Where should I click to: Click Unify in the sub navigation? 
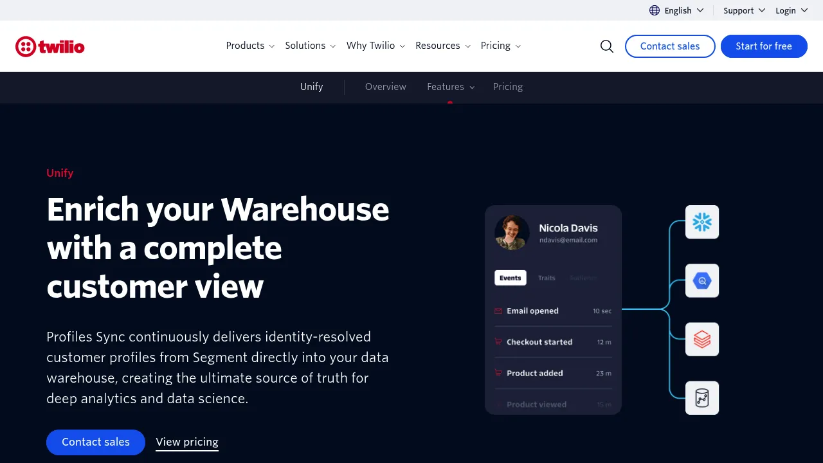311,87
